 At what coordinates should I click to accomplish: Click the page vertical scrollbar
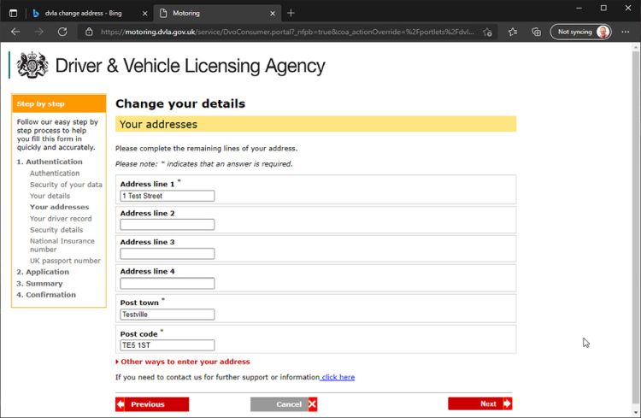636,229
